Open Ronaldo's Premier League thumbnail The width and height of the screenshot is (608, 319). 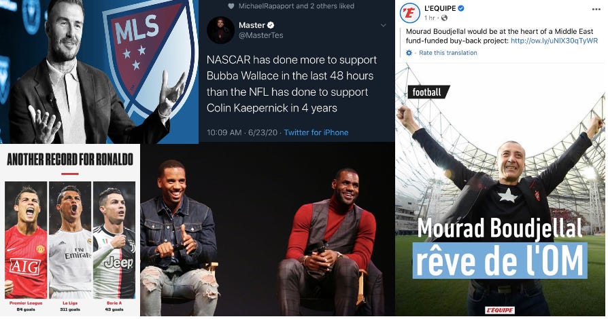point(26,240)
